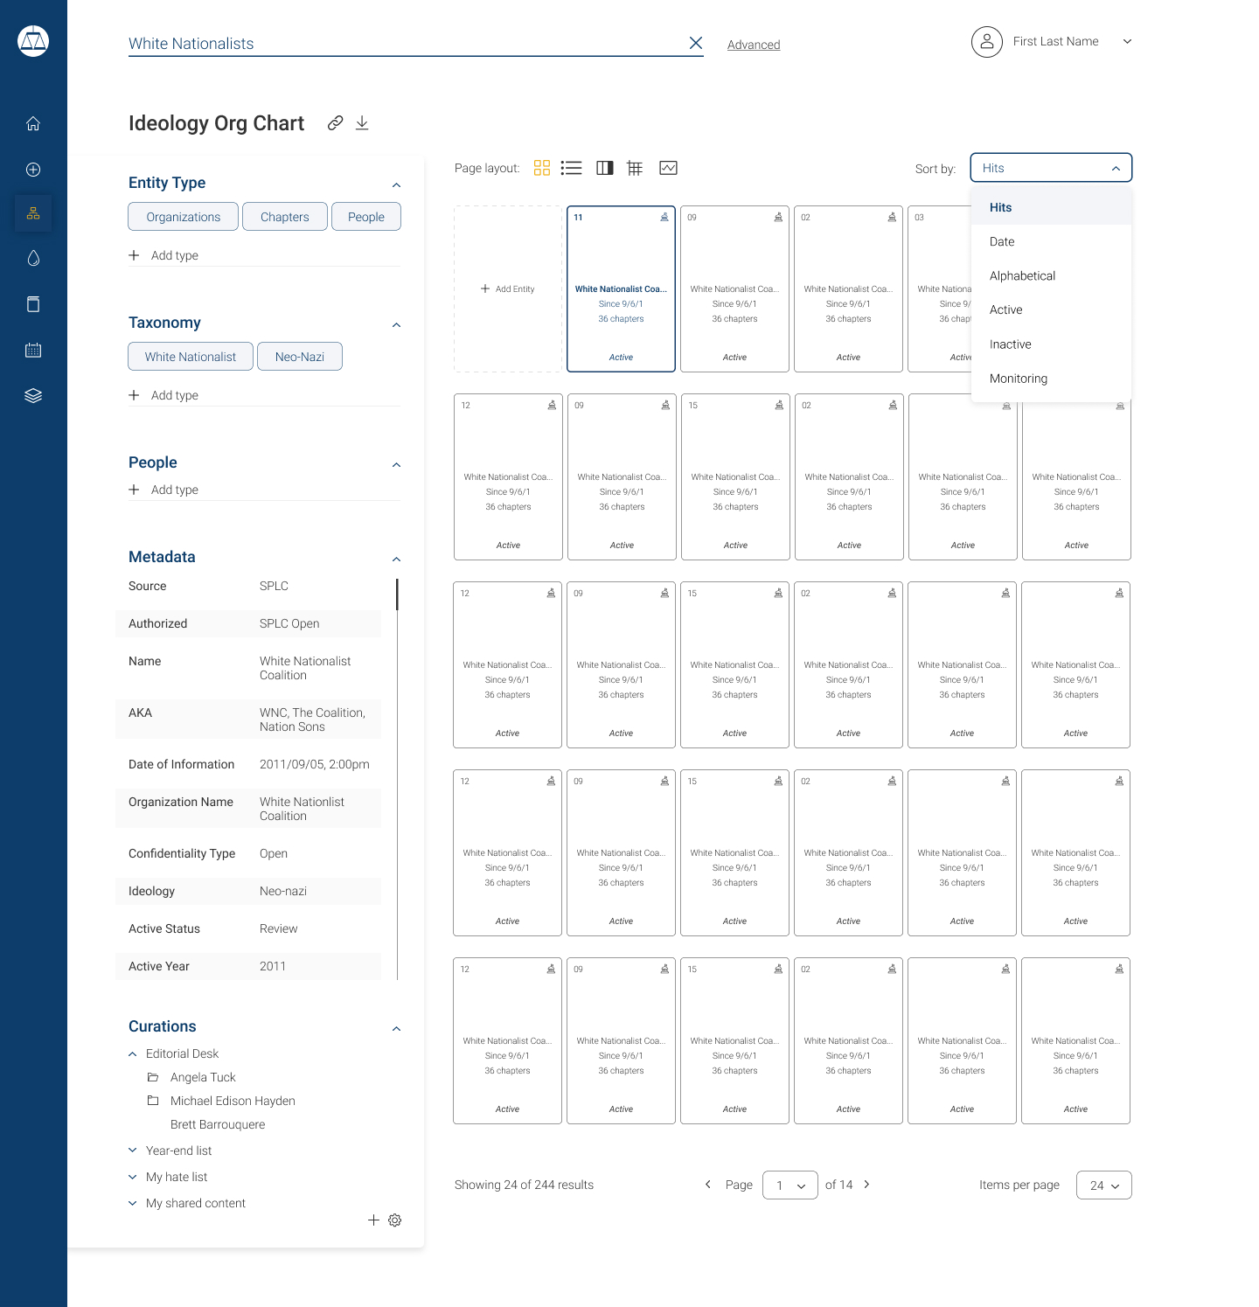Open the Advanced search link
The image size is (1259, 1307).
754,45
